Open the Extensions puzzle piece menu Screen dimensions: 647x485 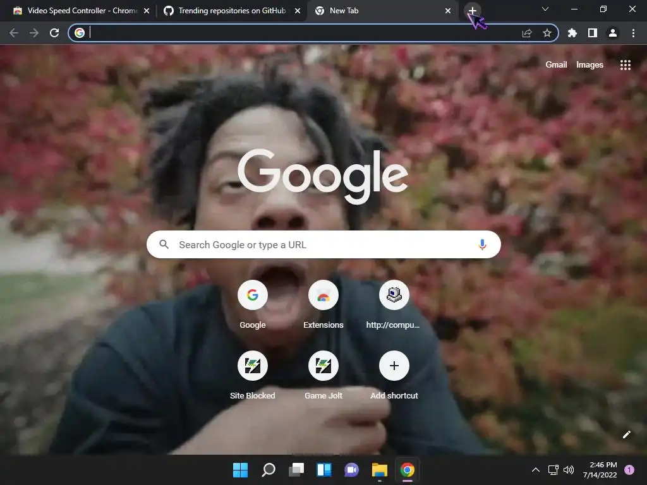point(572,33)
